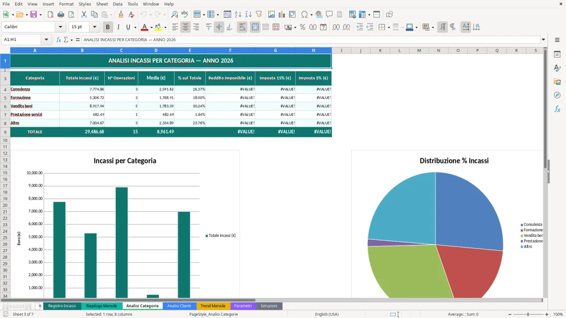Image resolution: width=566 pixels, height=318 pixels.
Task: Select column header F
Action: [230, 50]
